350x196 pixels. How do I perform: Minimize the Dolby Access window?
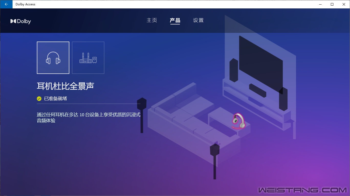tap(320, 4)
